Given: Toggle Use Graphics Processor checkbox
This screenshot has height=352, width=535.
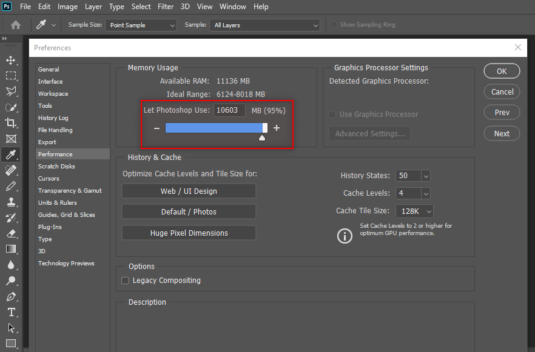Looking at the screenshot, I should 332,115.
